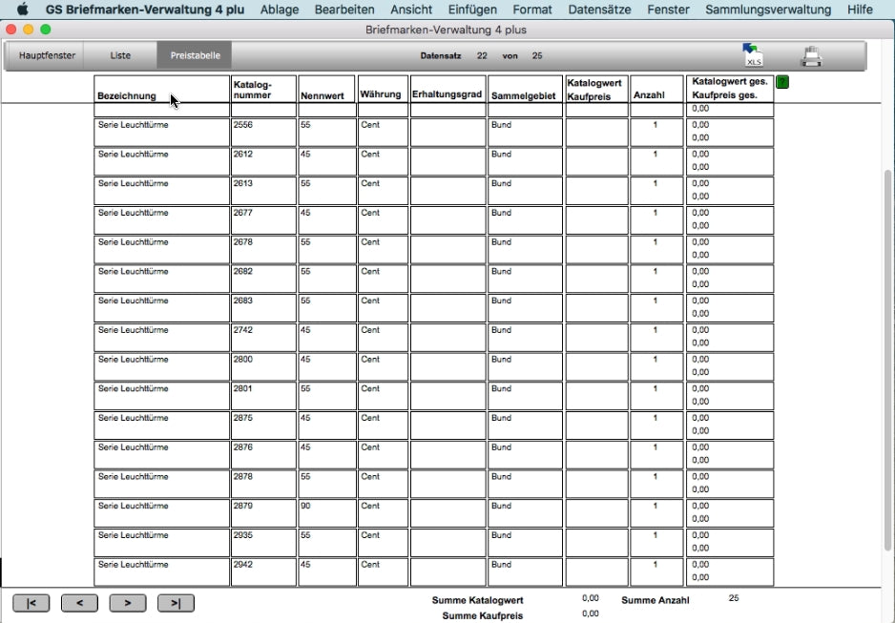Open help via the green question mark
This screenshot has height=623, width=895.
[782, 83]
